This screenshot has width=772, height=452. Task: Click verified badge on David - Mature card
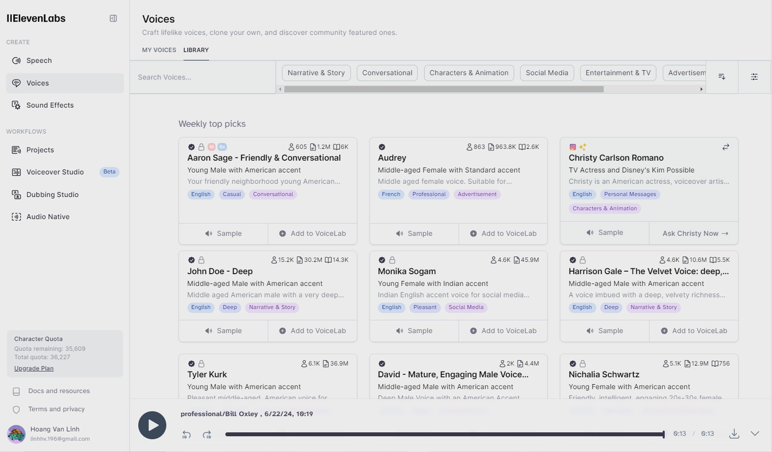[x=382, y=364]
